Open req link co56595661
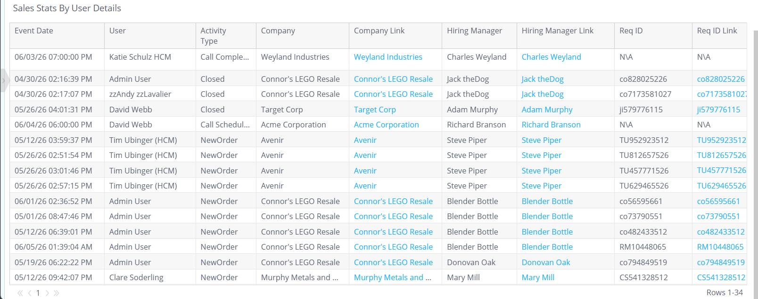Viewport: 758px width, 299px height. [x=718, y=201]
